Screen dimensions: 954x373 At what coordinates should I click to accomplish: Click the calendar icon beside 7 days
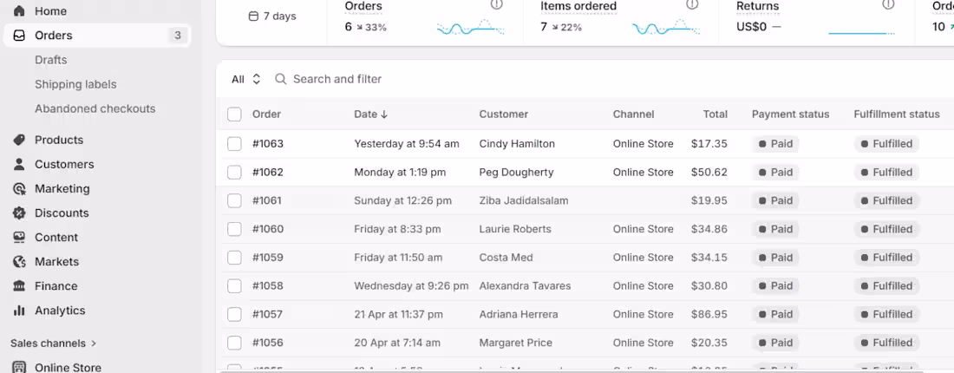click(254, 16)
